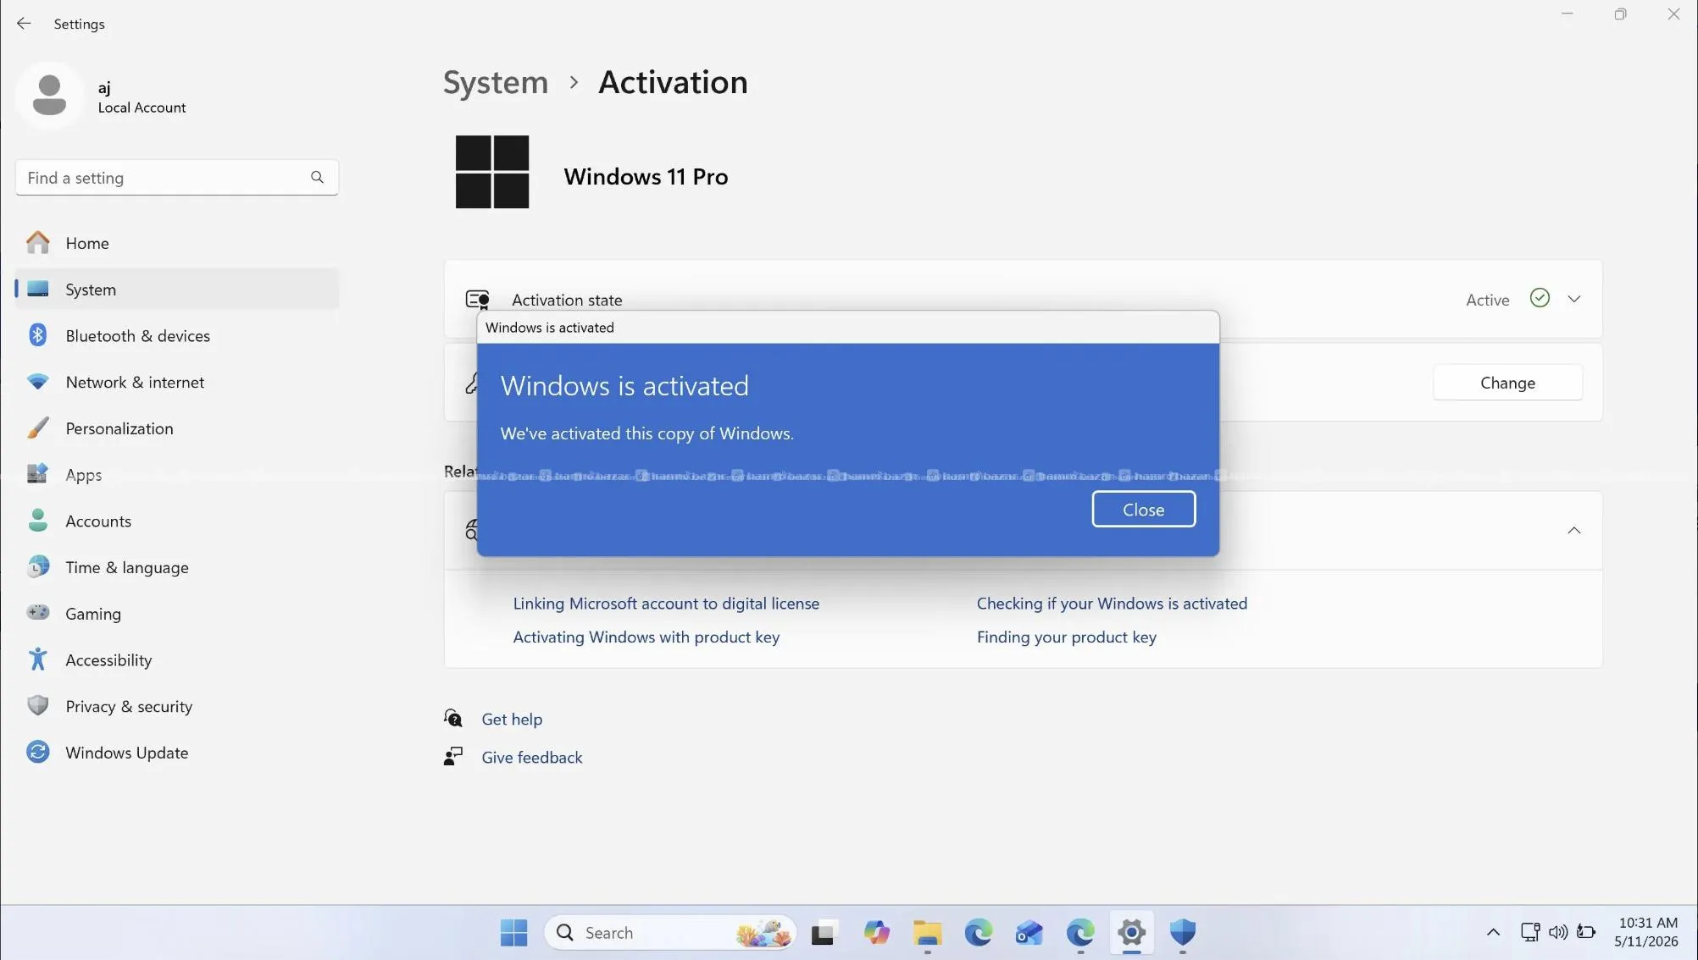Click the battery tray icon

click(x=1586, y=932)
